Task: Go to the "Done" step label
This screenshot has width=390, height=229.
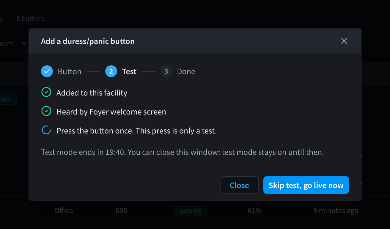Action: 186,71
